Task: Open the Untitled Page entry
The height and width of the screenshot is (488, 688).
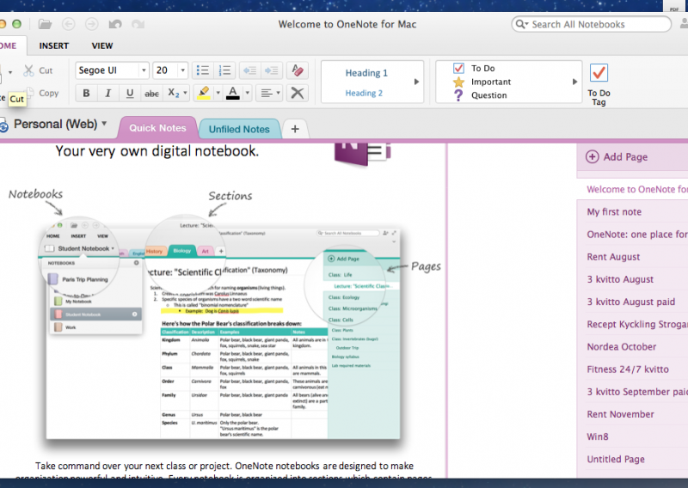Action: (633, 459)
